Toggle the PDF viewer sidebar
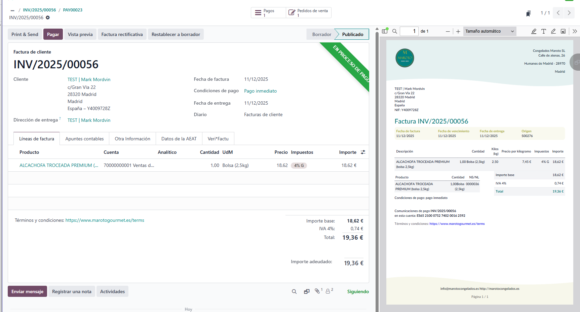Image resolution: width=580 pixels, height=312 pixels. click(x=385, y=31)
